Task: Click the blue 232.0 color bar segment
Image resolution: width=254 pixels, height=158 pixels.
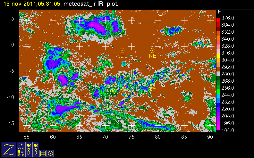Action: pyautogui.click(x=218, y=102)
